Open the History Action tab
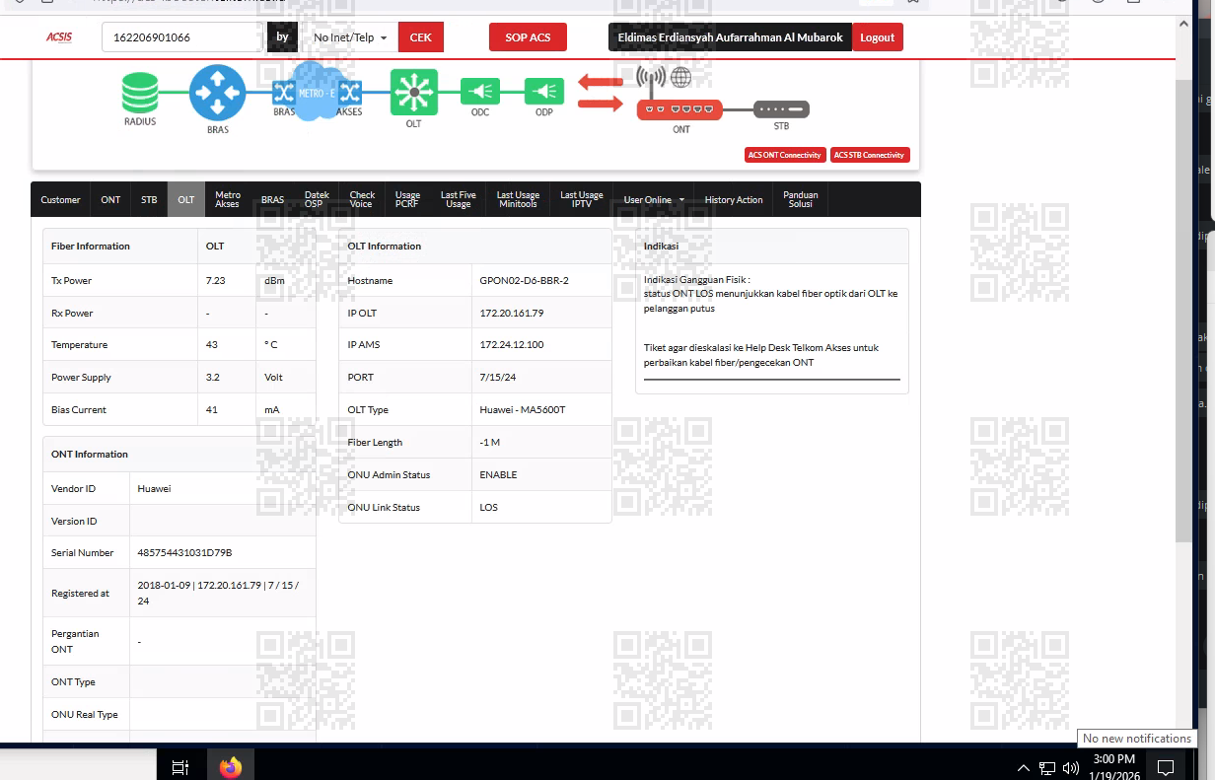The image size is (1215, 780). [x=734, y=200]
